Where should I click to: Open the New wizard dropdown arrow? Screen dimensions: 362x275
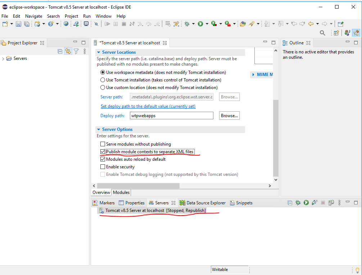(x=12, y=24)
